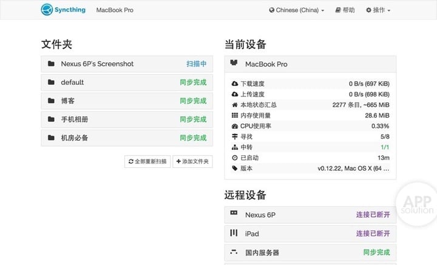Click 同步完成 status of default folder

(x=193, y=82)
